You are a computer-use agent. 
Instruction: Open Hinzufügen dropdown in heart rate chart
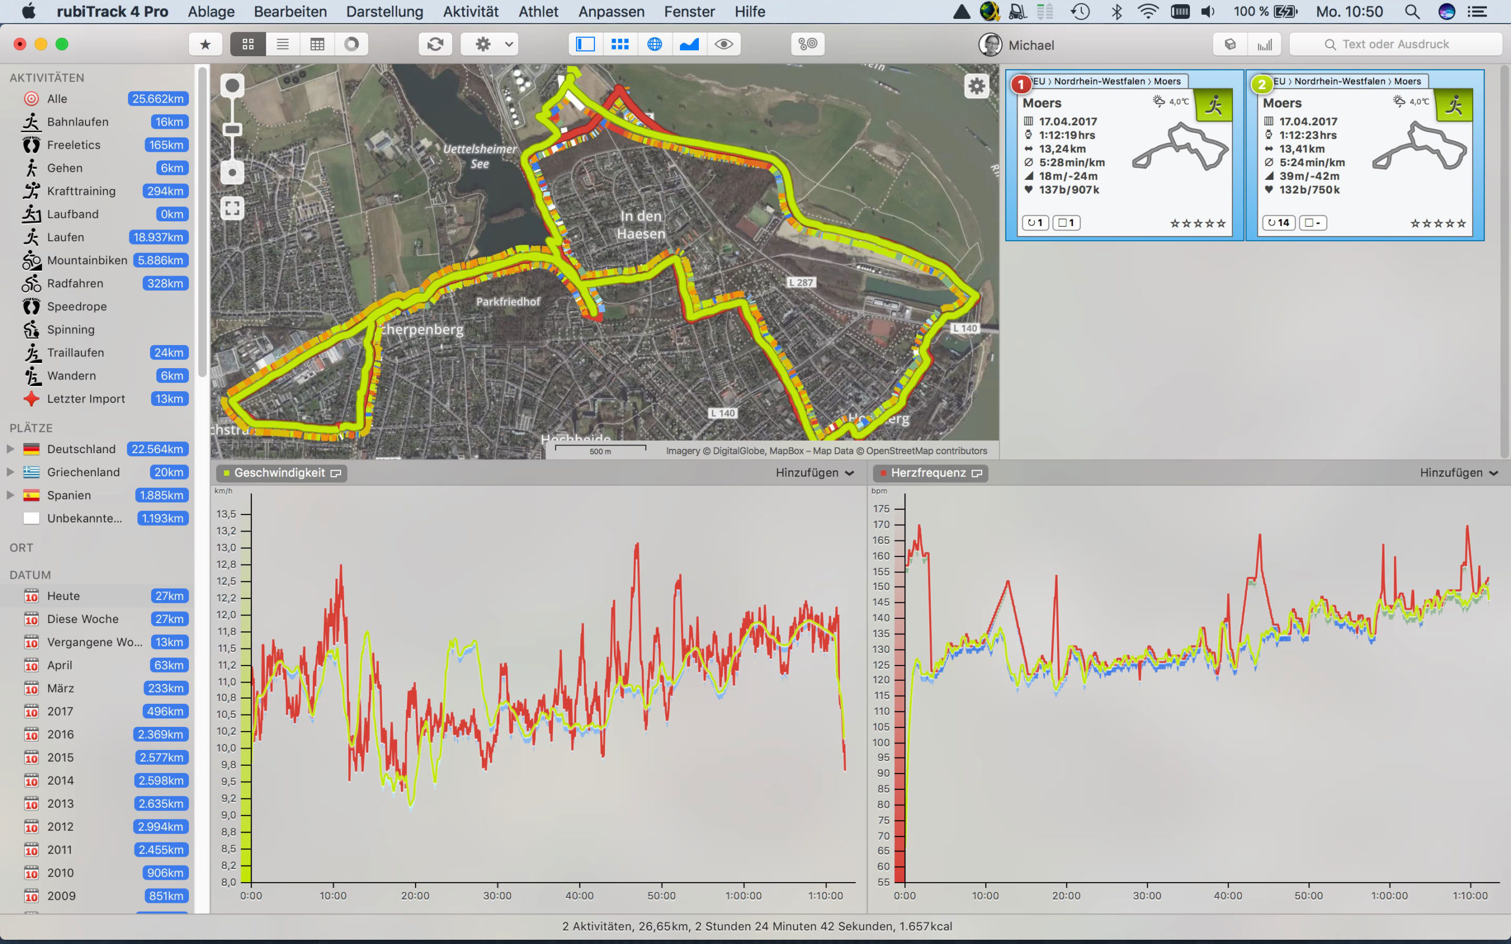[x=1458, y=473]
